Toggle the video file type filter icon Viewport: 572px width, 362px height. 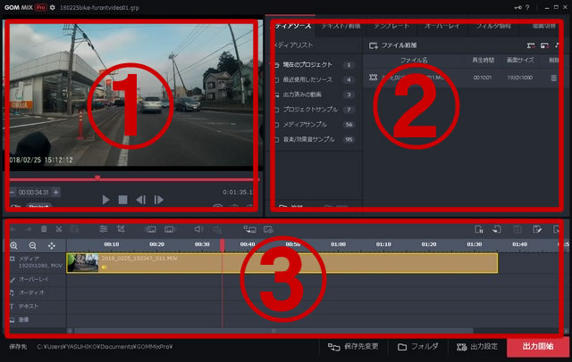click(531, 45)
